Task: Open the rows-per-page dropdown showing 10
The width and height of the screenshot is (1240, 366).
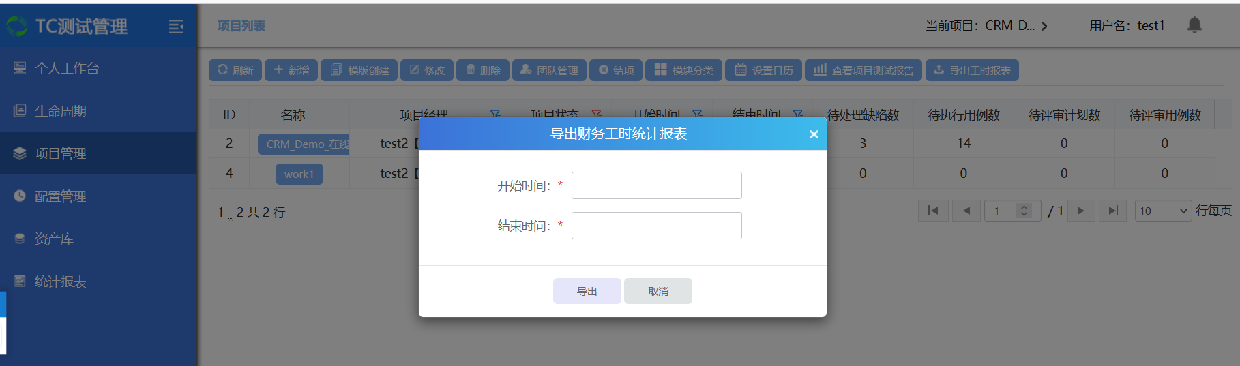Action: point(1163,211)
